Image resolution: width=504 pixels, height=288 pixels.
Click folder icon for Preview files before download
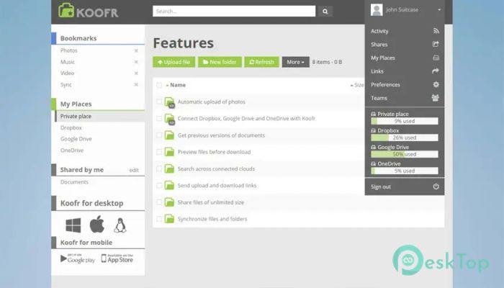[x=169, y=152]
